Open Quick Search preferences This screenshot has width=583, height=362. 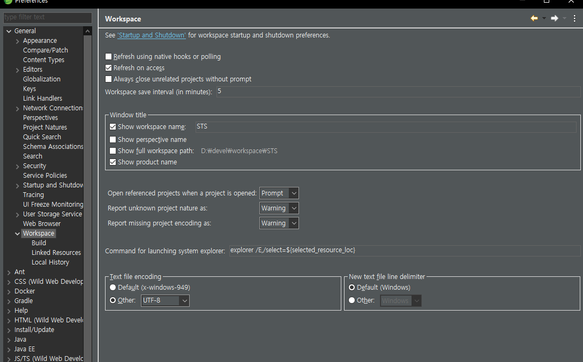coord(42,137)
